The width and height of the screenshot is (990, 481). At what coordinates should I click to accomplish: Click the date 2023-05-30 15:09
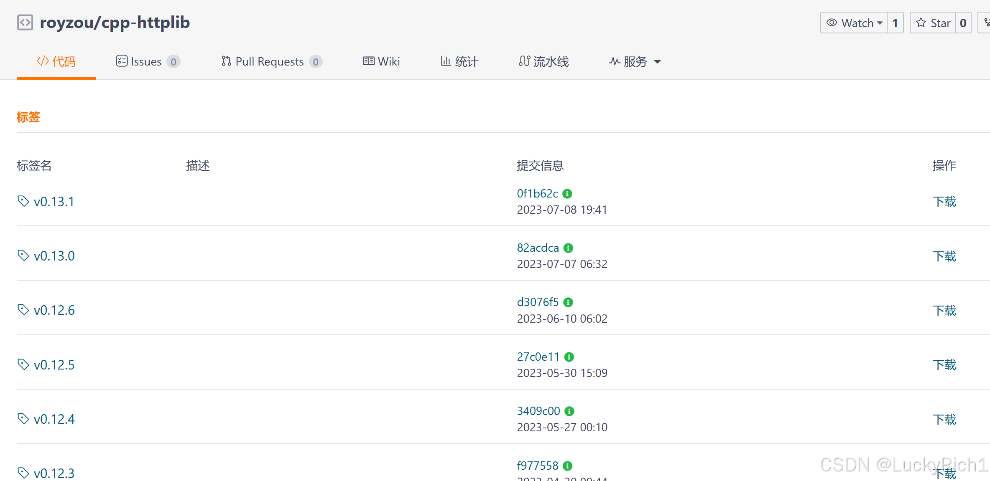pos(562,373)
